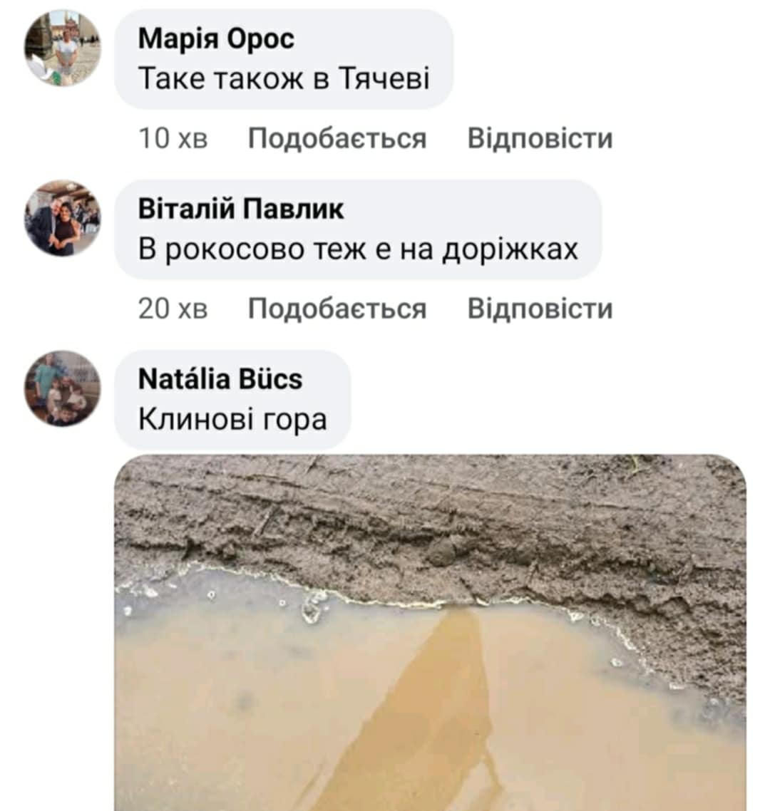Open the attached muddy puddle photo
The width and height of the screenshot is (770, 811).
point(430,633)
